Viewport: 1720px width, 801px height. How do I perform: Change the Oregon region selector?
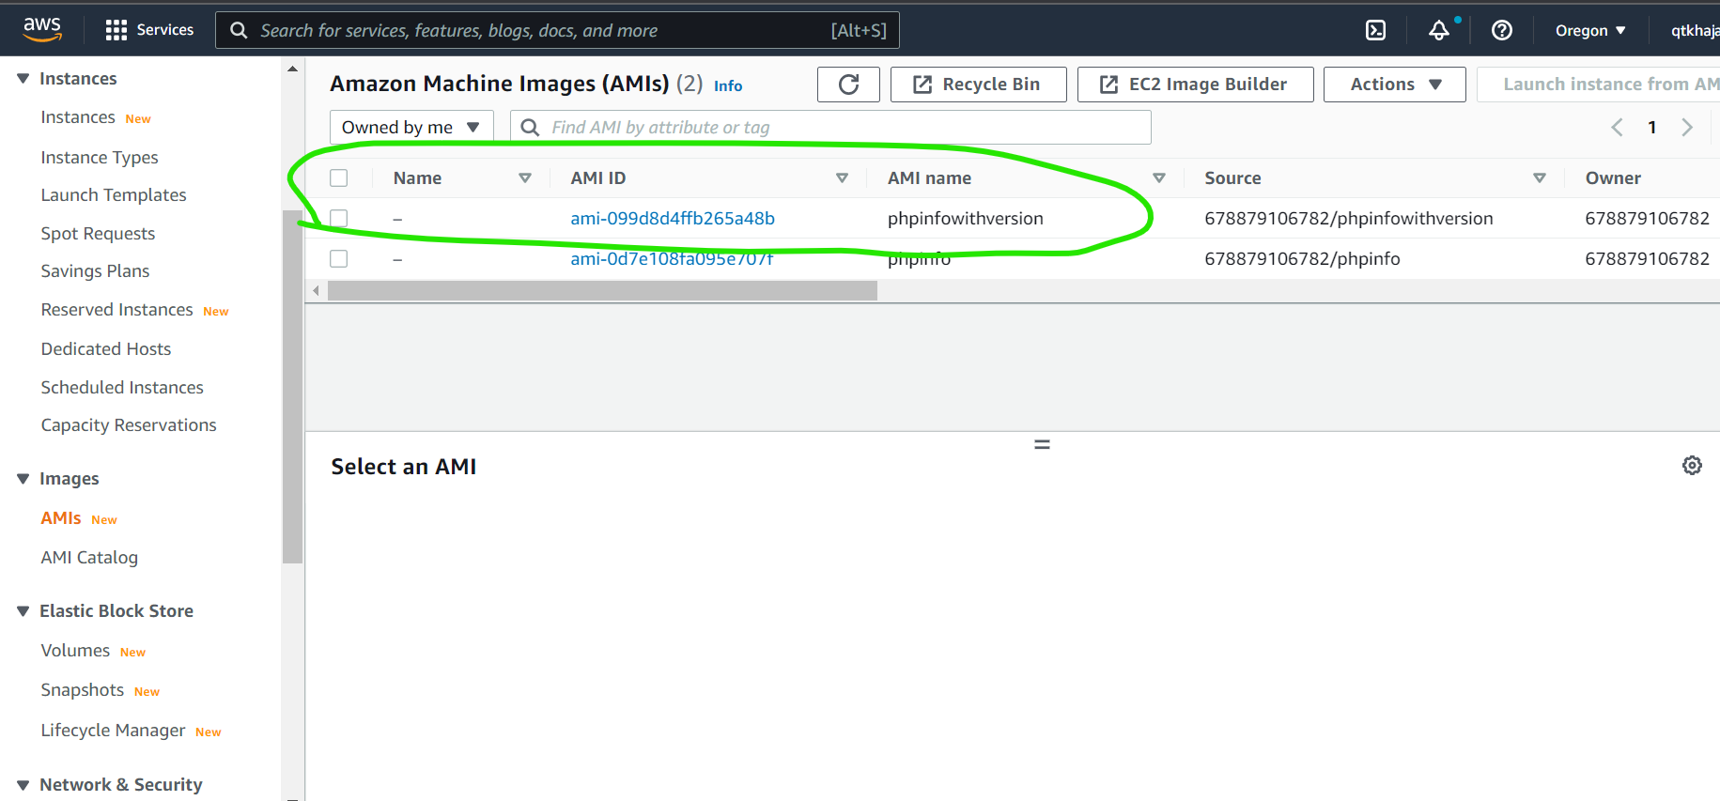(1589, 30)
